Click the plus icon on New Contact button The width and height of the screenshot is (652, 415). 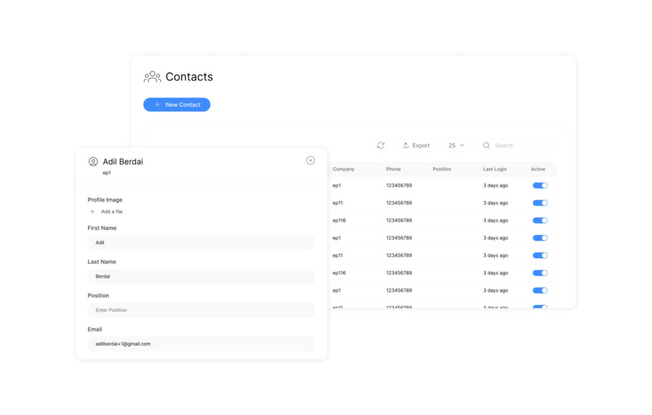(157, 104)
